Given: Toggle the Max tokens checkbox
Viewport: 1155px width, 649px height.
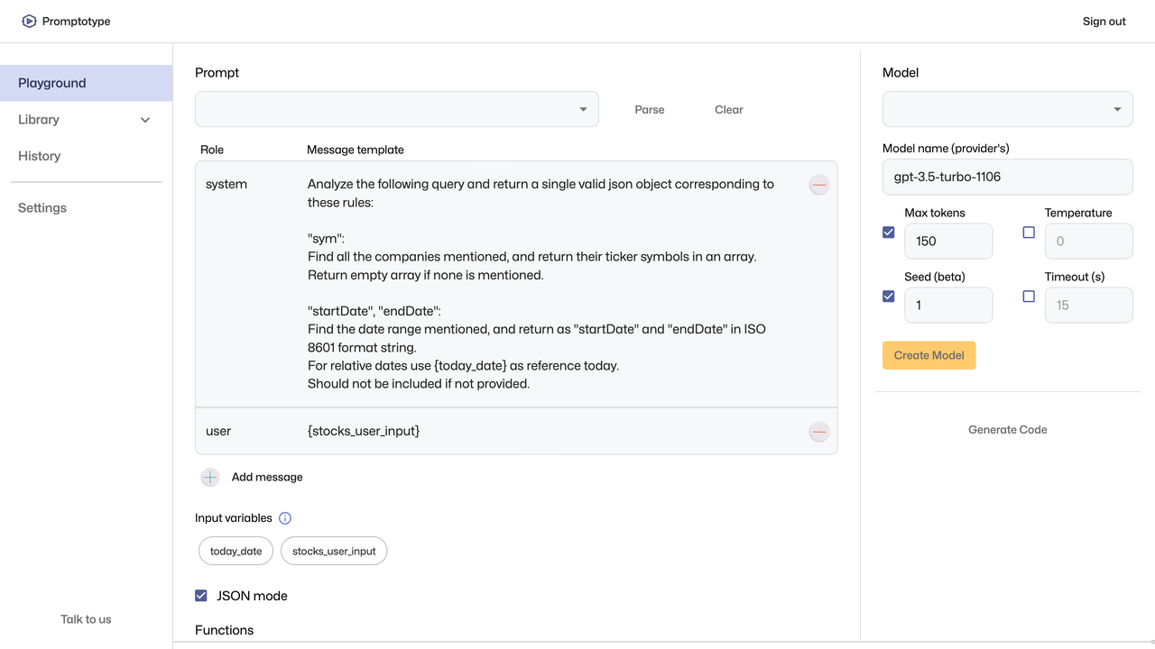Looking at the screenshot, I should (889, 233).
